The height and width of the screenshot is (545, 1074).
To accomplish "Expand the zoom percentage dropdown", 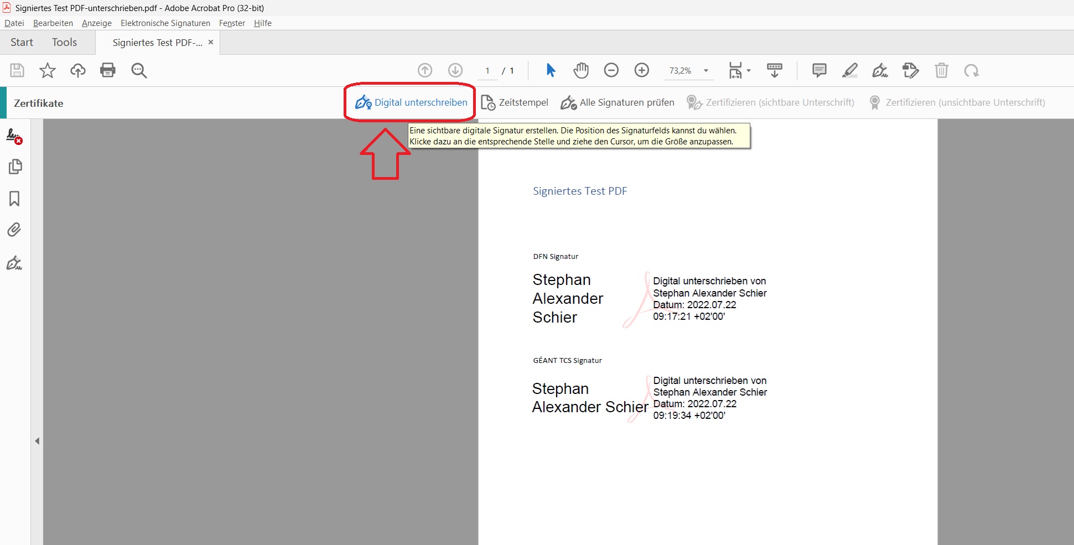I will pyautogui.click(x=706, y=71).
